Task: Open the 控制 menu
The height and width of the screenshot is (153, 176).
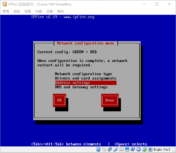Action: pyautogui.click(x=17, y=11)
